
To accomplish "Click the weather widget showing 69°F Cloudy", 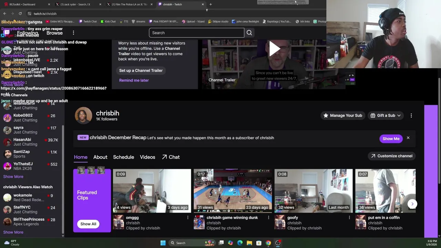I will click(11, 243).
